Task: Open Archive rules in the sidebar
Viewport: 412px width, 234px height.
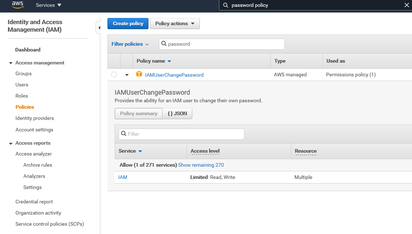Action: (x=38, y=165)
